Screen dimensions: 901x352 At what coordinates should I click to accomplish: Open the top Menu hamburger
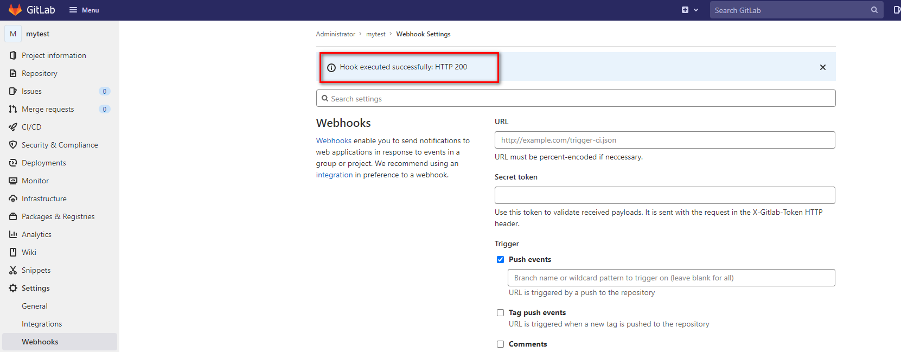(x=84, y=10)
